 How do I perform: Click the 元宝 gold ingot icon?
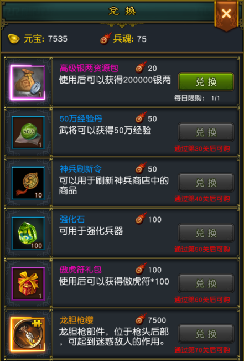(14, 39)
